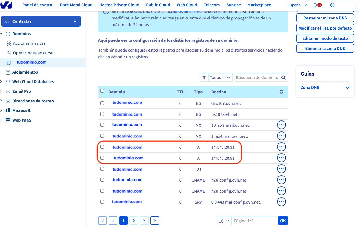The image size is (359, 228).
Task: Open actions menu for SRV record
Action: point(281,202)
